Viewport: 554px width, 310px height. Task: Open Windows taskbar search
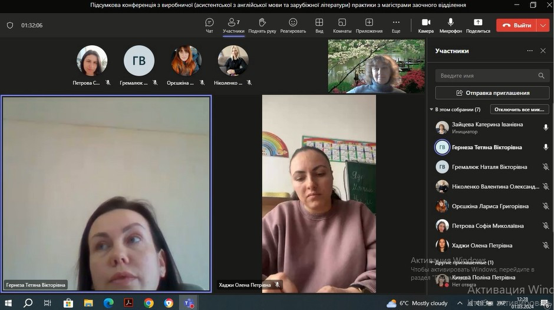[28, 303]
